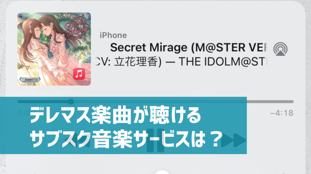Tap the elapsed time label under progress bar
Viewport: 311px width, 174px height.
(x=24, y=113)
